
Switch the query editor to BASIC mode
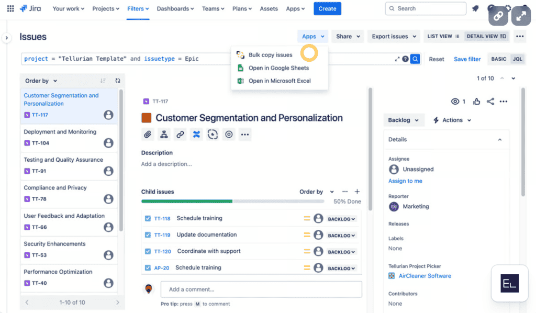[x=498, y=59]
